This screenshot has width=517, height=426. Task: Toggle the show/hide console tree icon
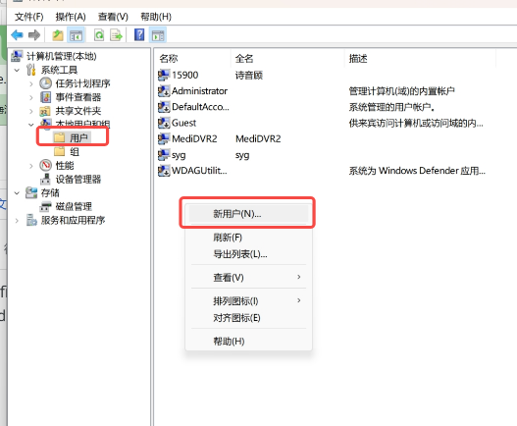[76, 35]
